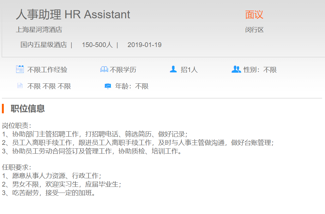Click the 招1人 headcount text
This screenshot has width=325, height=214.
(x=189, y=70)
